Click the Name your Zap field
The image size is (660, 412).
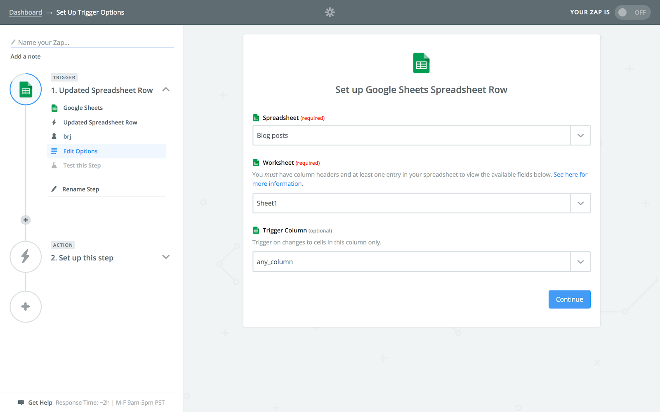[x=92, y=42]
